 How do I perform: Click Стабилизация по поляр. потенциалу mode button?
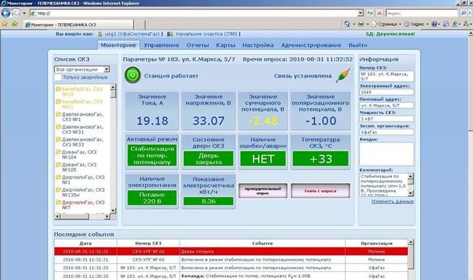(x=152, y=156)
